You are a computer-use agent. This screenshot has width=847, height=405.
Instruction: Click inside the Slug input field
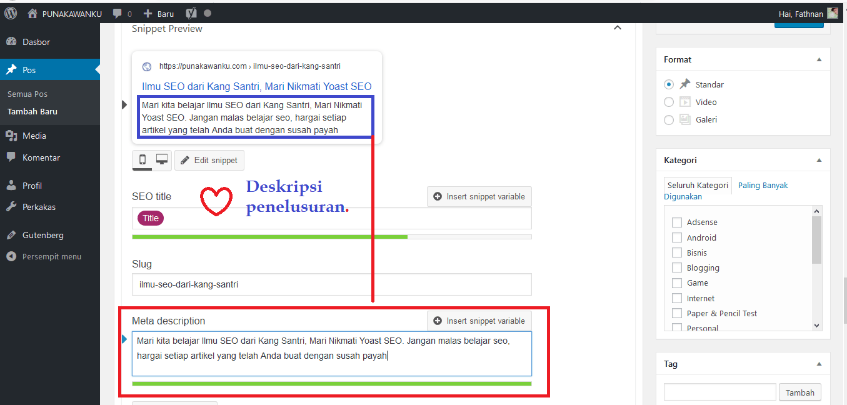point(331,284)
